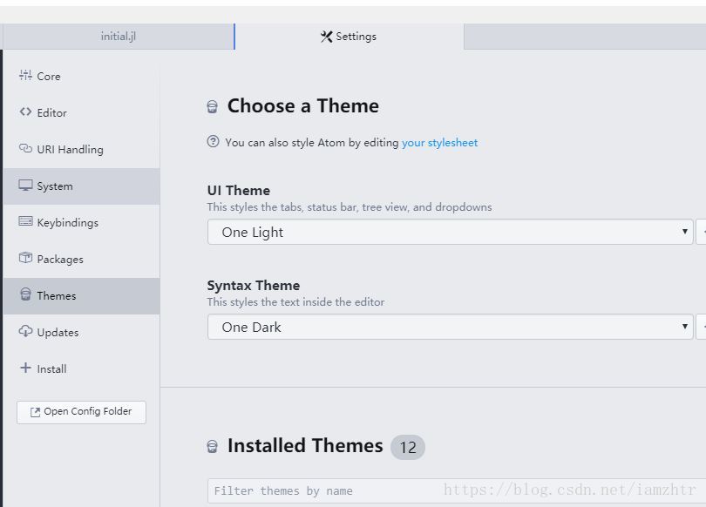Click the Installed Themes count badge 12
The height and width of the screenshot is (507, 706).
click(408, 447)
